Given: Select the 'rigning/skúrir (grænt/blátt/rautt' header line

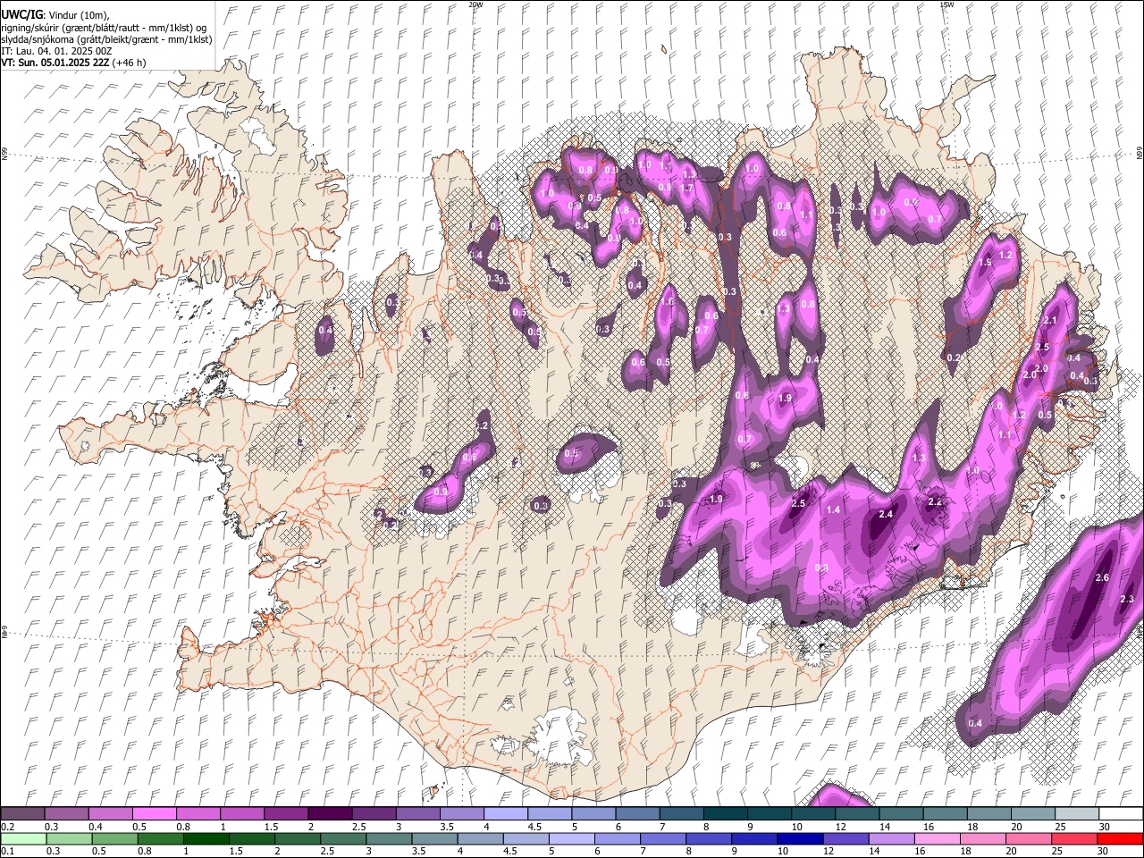Looking at the screenshot, I should click(71, 27).
